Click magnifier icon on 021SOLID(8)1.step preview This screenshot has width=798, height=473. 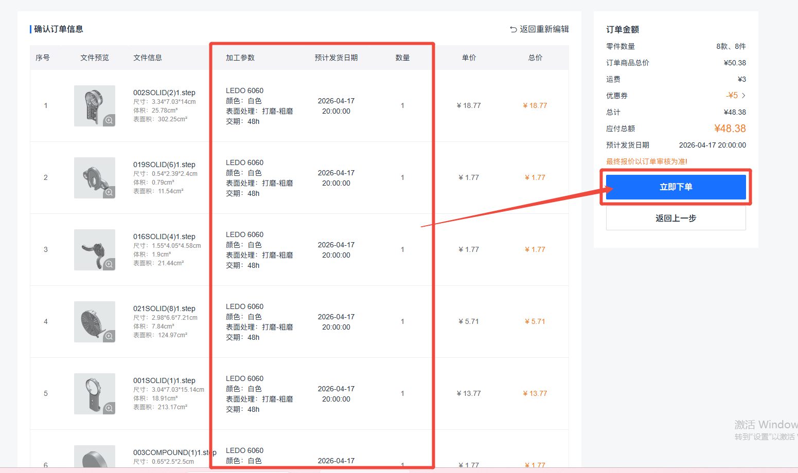tap(109, 336)
